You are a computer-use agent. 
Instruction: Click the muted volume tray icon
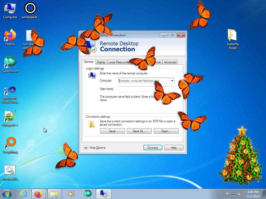point(240,194)
